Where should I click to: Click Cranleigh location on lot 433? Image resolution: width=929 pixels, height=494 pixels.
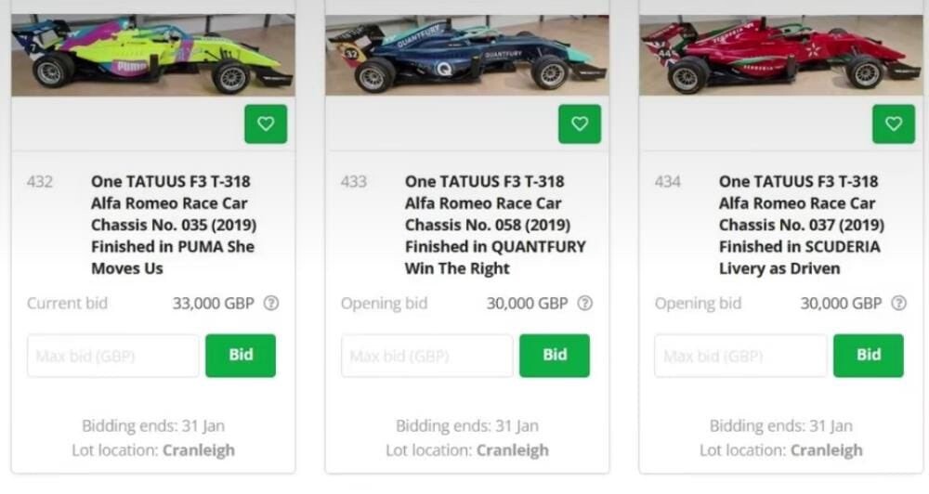[x=513, y=450]
